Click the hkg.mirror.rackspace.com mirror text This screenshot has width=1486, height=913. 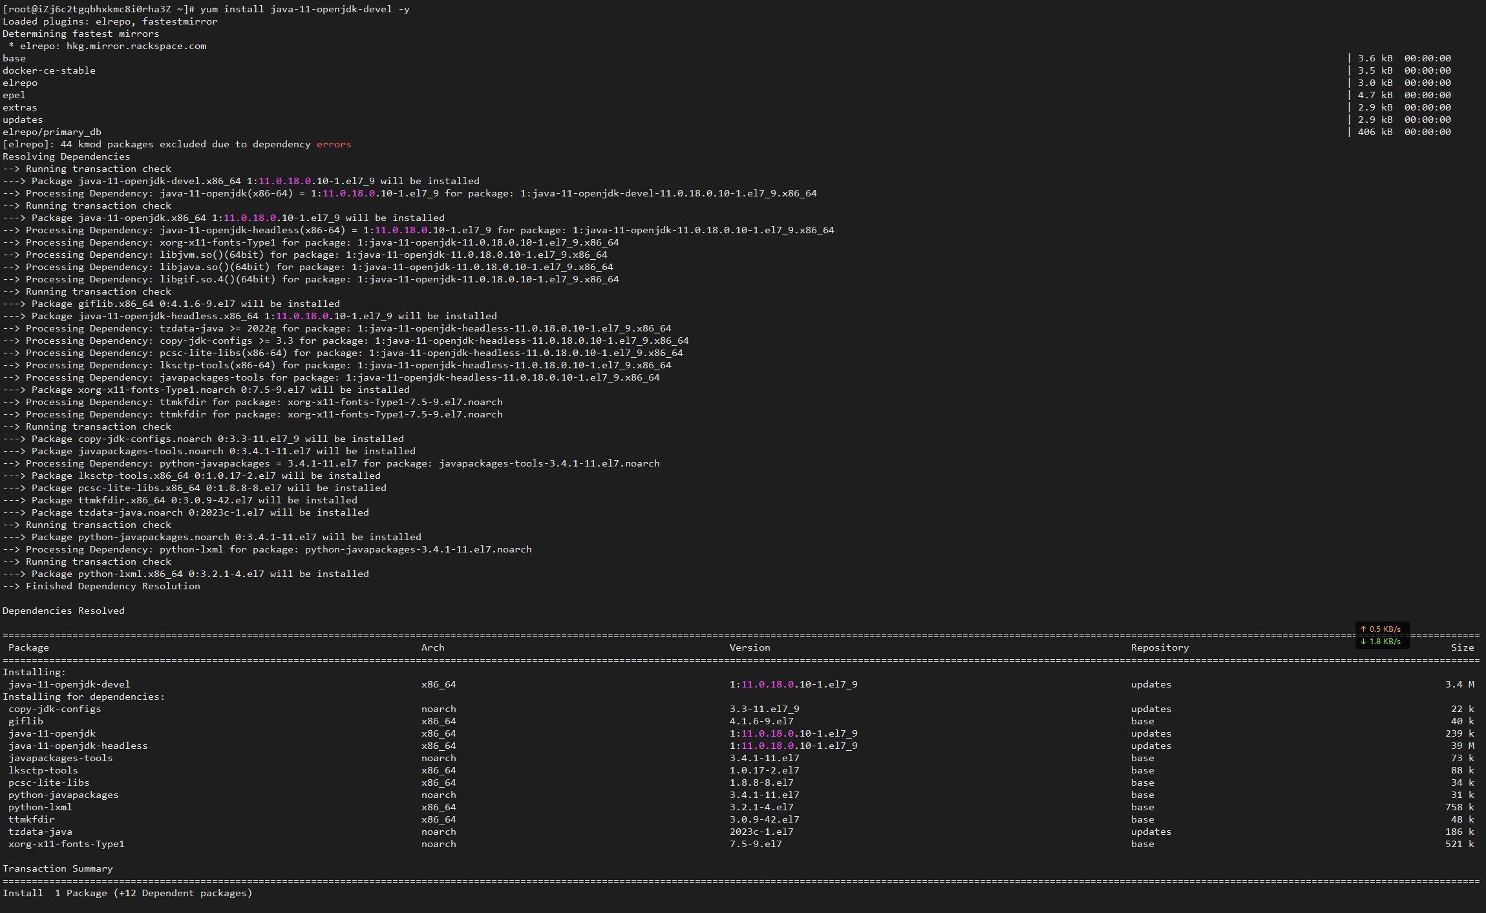pos(136,46)
